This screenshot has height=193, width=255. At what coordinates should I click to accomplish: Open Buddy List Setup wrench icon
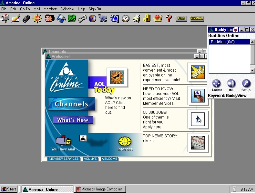tap(246, 84)
